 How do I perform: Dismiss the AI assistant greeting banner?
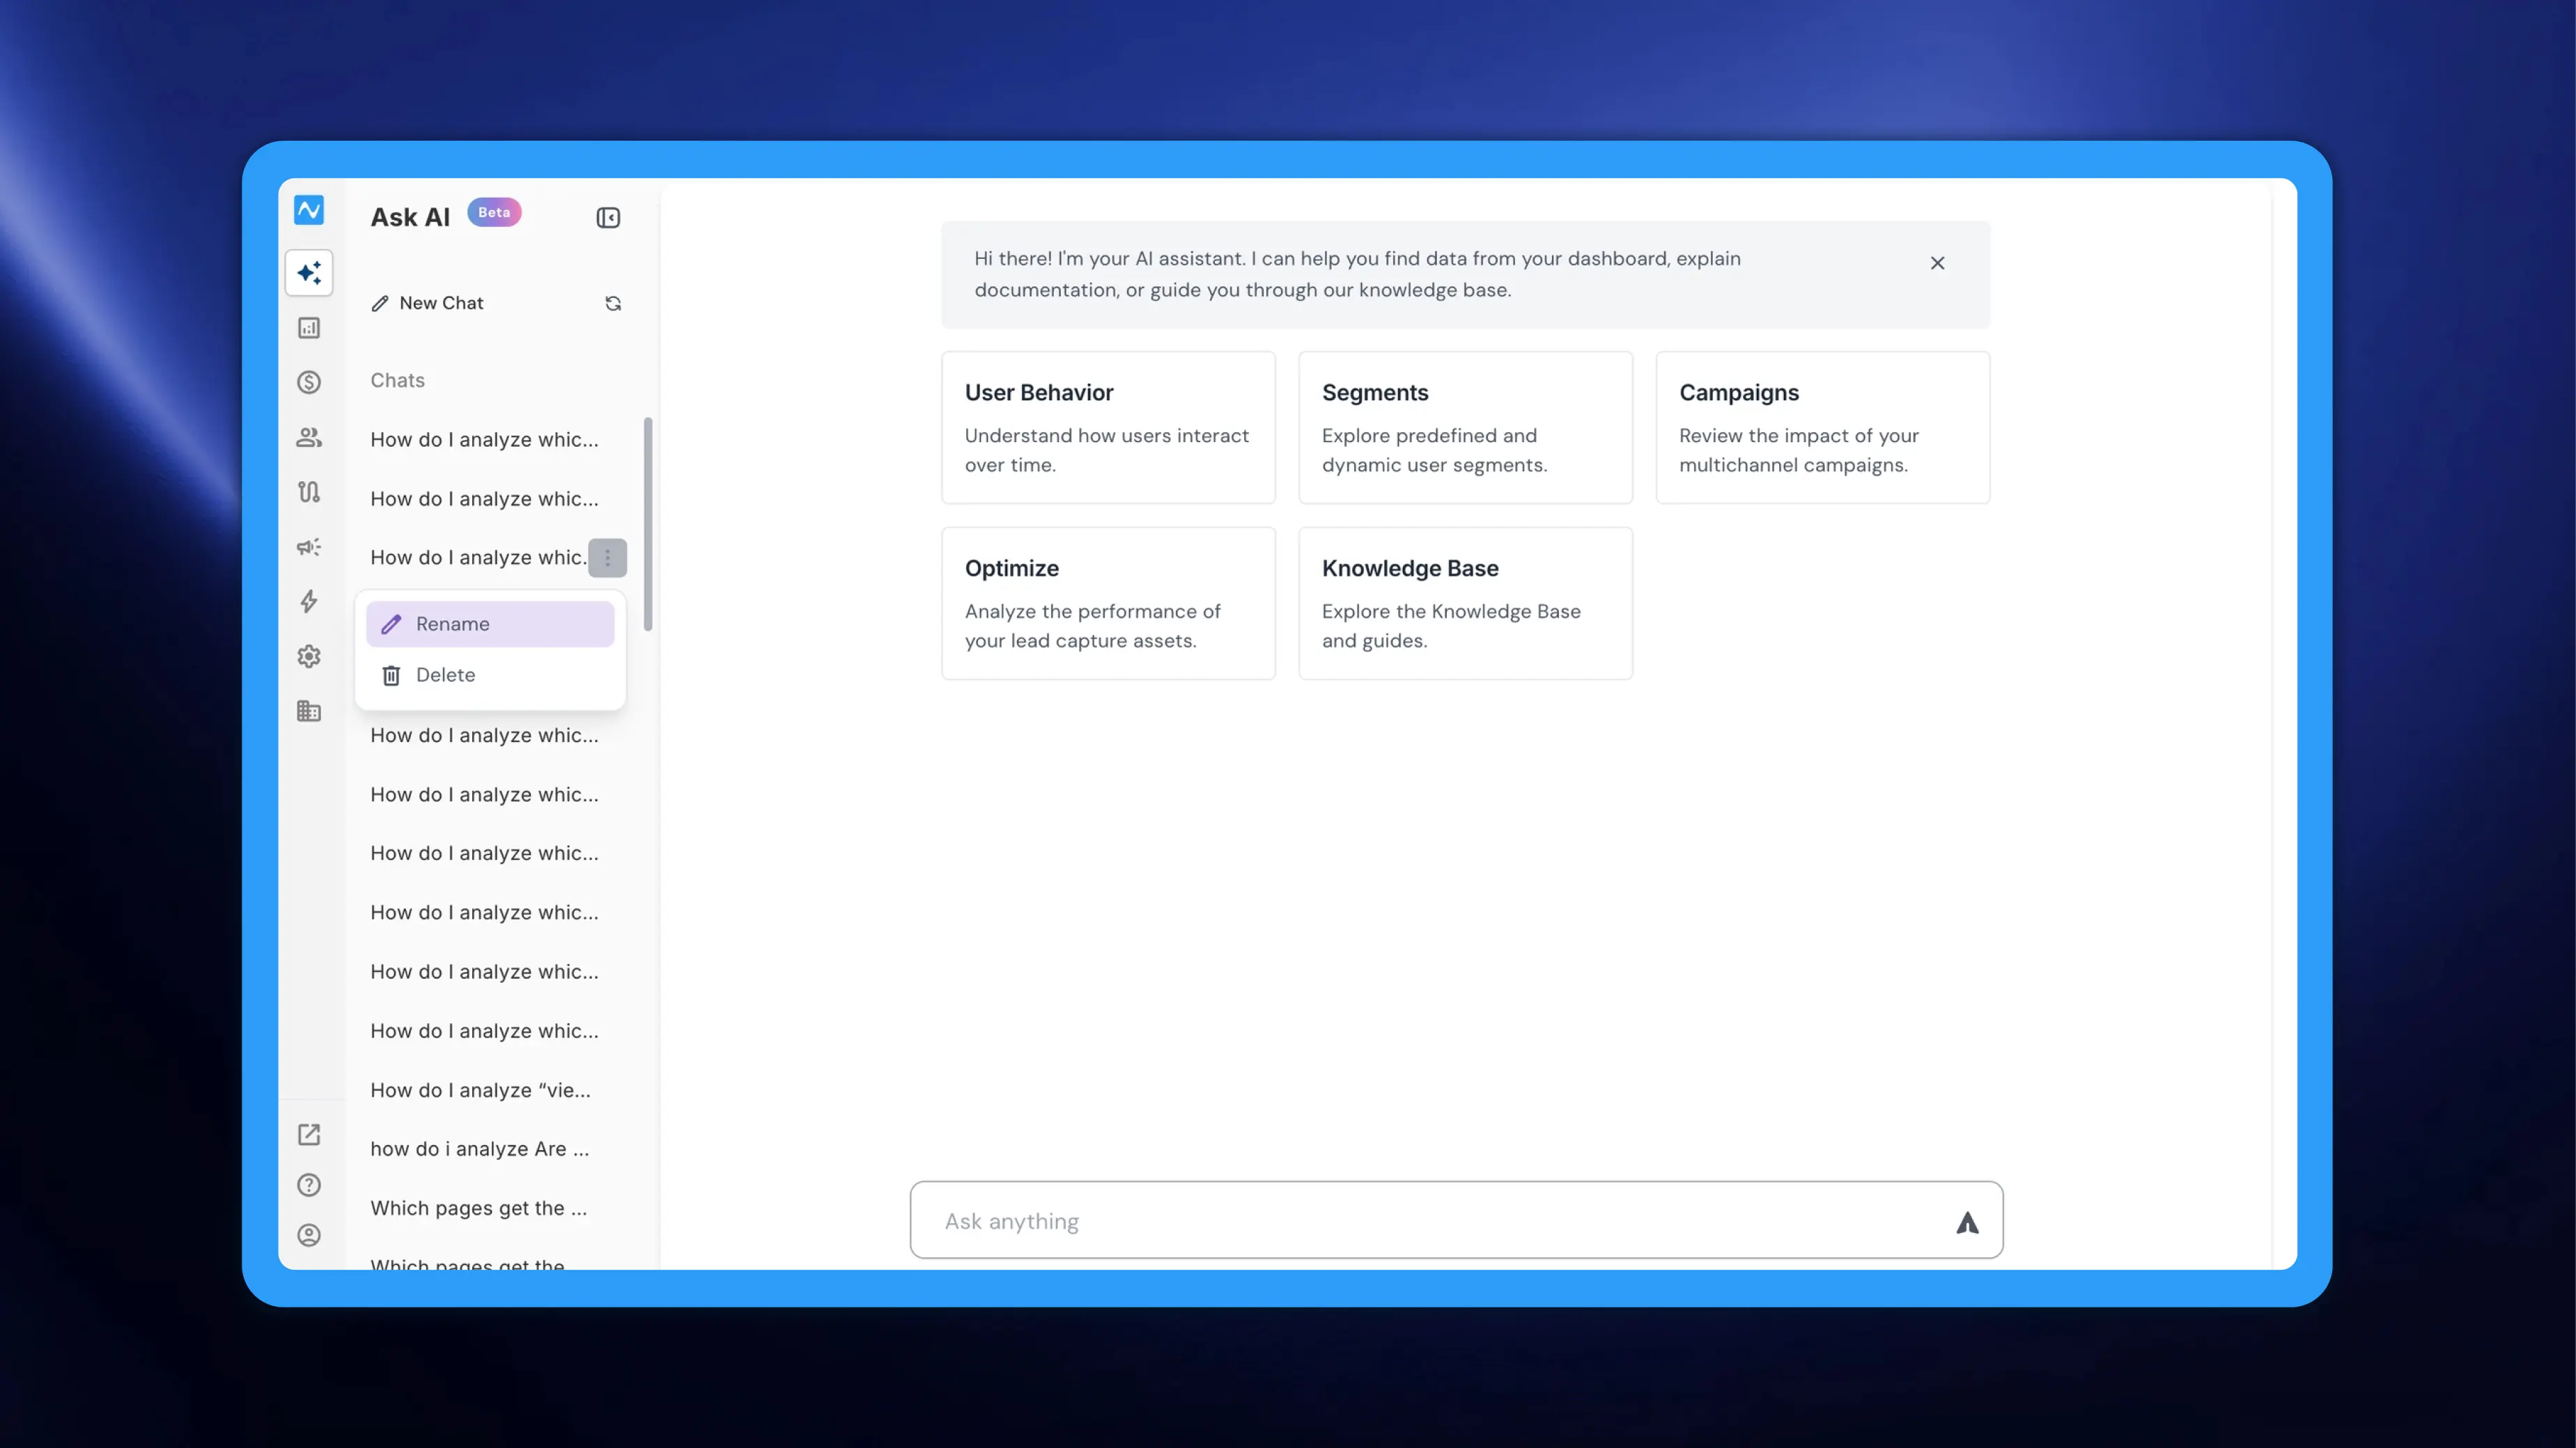(x=1937, y=263)
